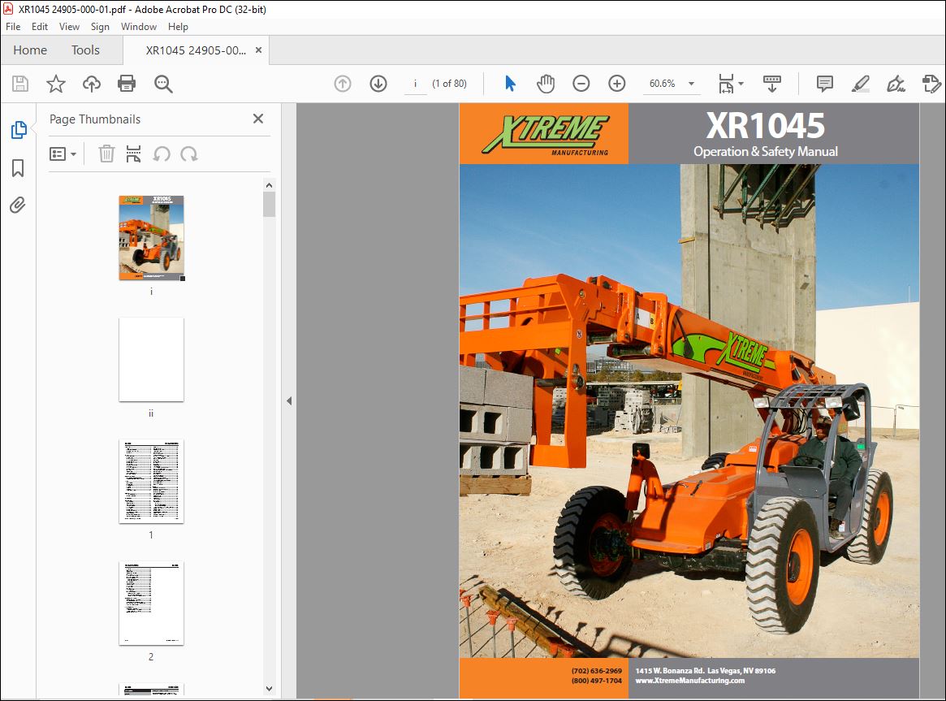This screenshot has height=701, width=946.
Task: Activate the Selection arrow tool
Action: coord(511,84)
